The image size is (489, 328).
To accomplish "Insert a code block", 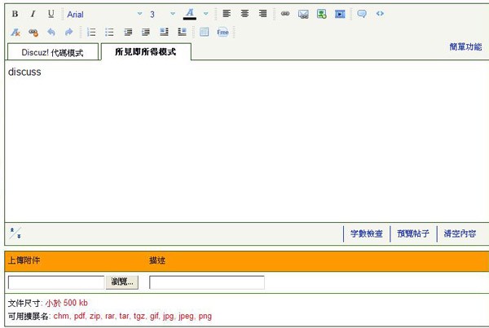I will point(380,14).
